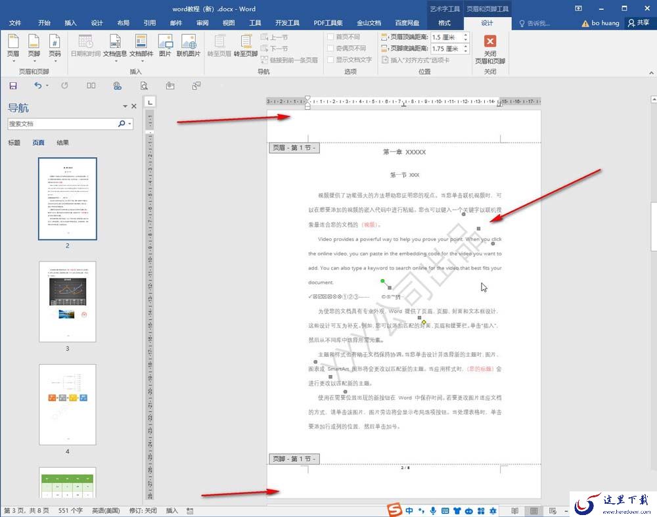Image resolution: width=657 pixels, height=517 pixels.
Task: Click 英语(美国) language indicator
Action: [106, 510]
